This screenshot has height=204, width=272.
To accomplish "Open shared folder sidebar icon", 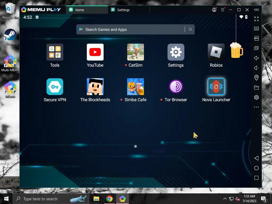I will click(256, 87).
